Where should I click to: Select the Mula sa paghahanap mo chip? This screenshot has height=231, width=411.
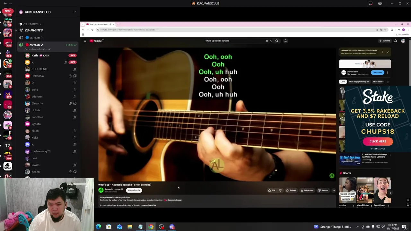[x=359, y=81]
